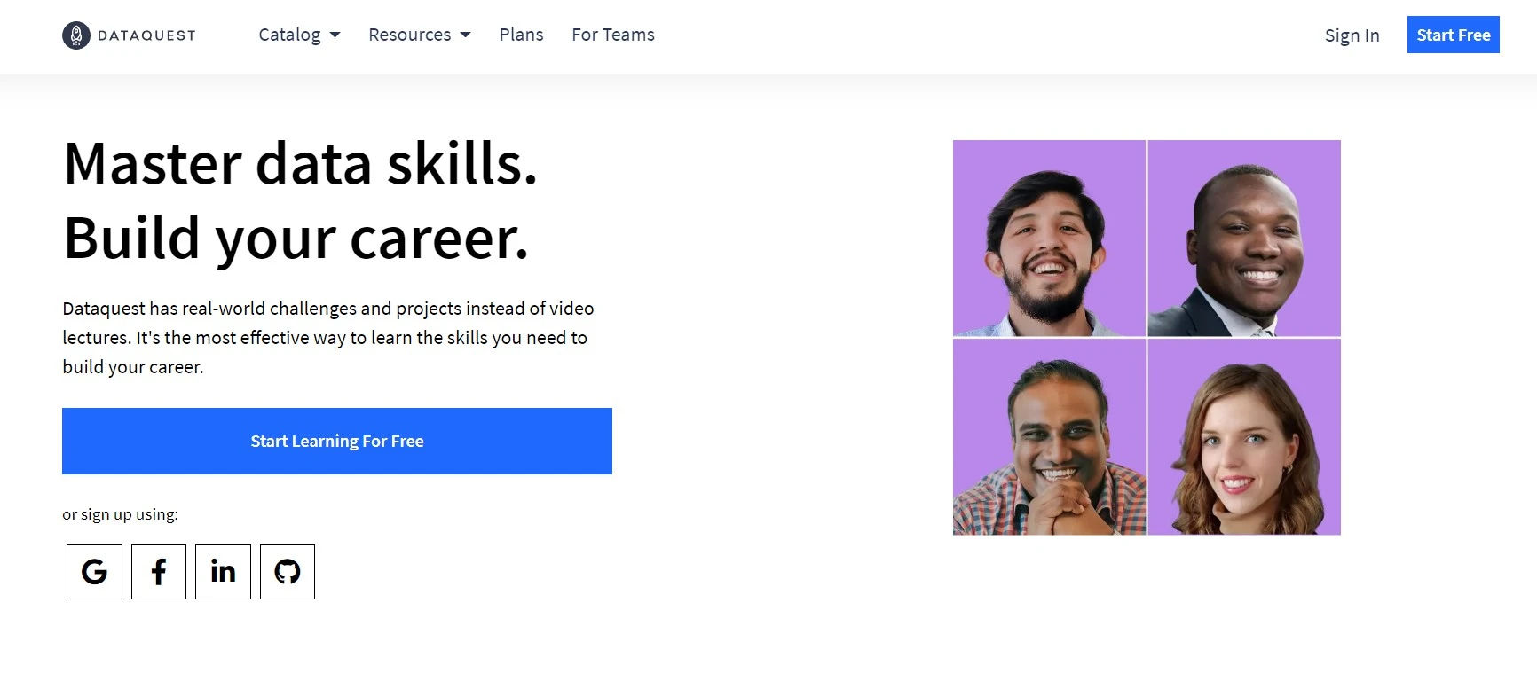The height and width of the screenshot is (689, 1537).
Task: Sign up using the Facebook icon
Action: 159,572
